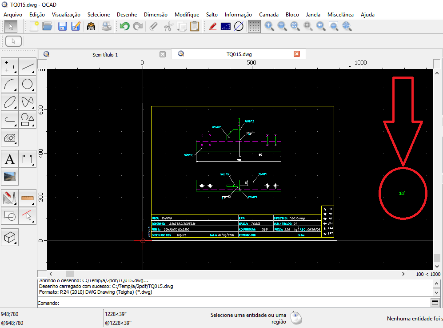Open the Dimension tools

(28, 159)
